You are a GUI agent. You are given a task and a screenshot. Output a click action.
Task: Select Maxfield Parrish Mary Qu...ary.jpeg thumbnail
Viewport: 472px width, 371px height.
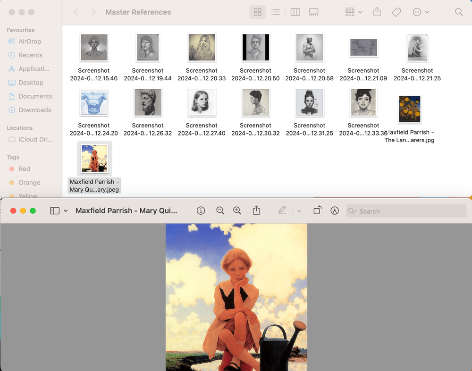(x=94, y=159)
